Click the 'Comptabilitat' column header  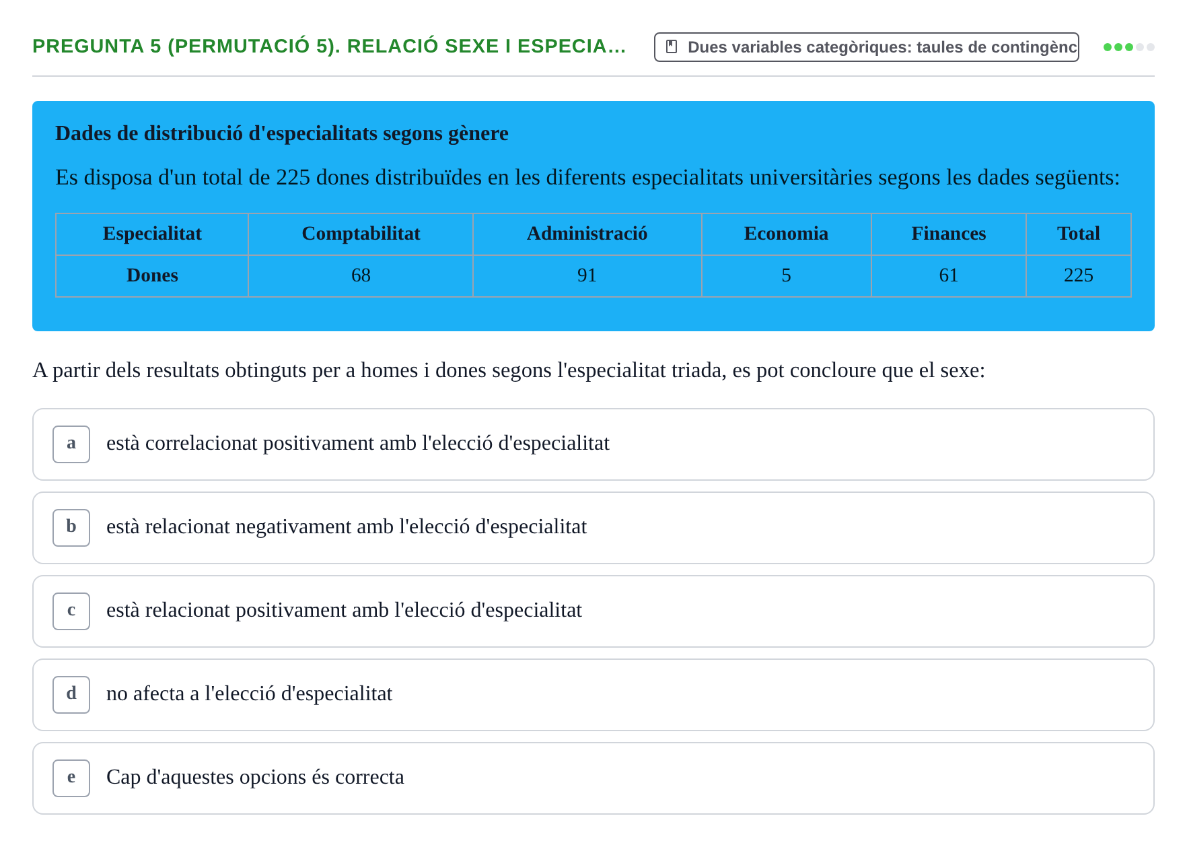click(x=361, y=234)
